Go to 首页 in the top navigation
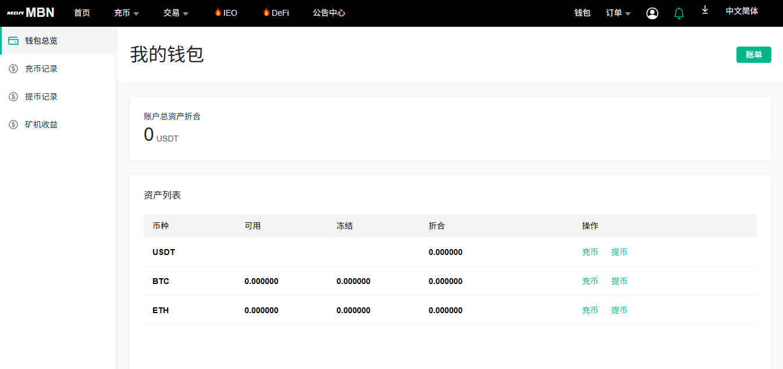The height and width of the screenshot is (369, 783). [x=82, y=13]
